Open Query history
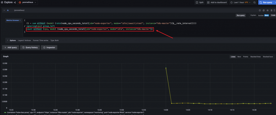 [30, 47]
